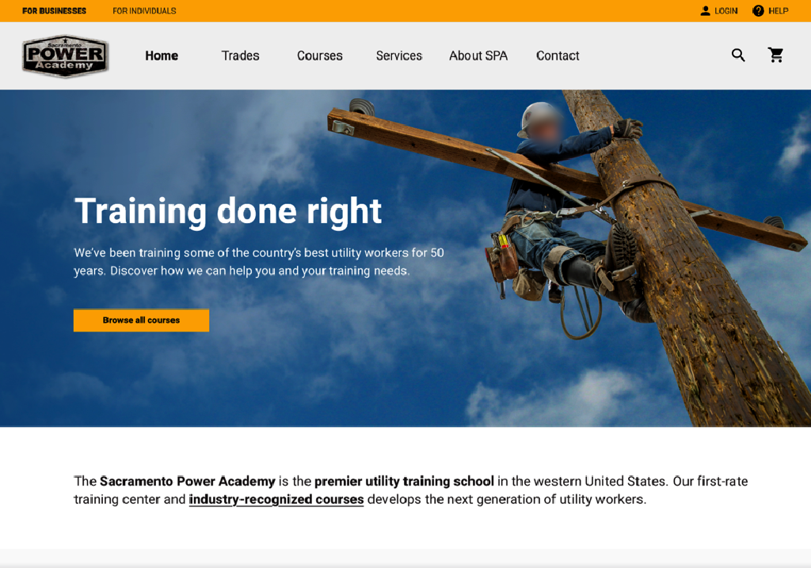
Task: Click the search magnifier icon
Action: pos(738,55)
